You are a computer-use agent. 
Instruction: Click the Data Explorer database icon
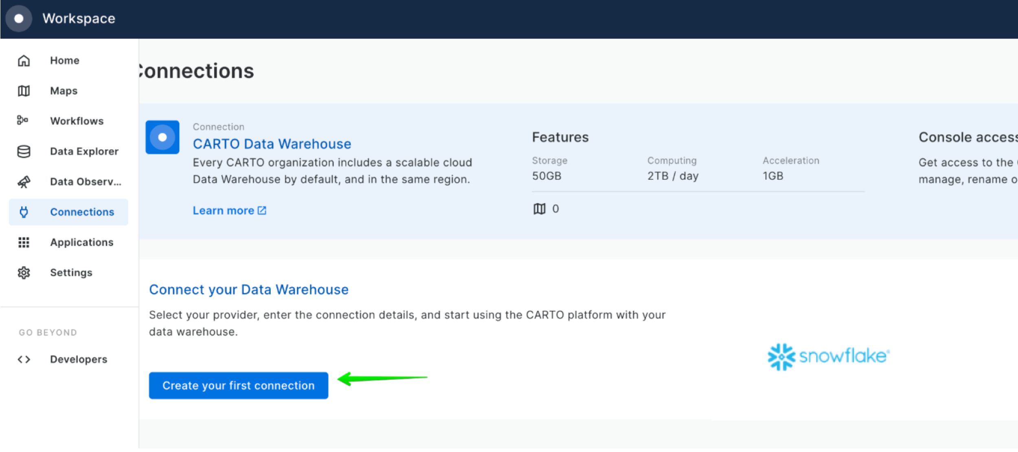point(24,151)
